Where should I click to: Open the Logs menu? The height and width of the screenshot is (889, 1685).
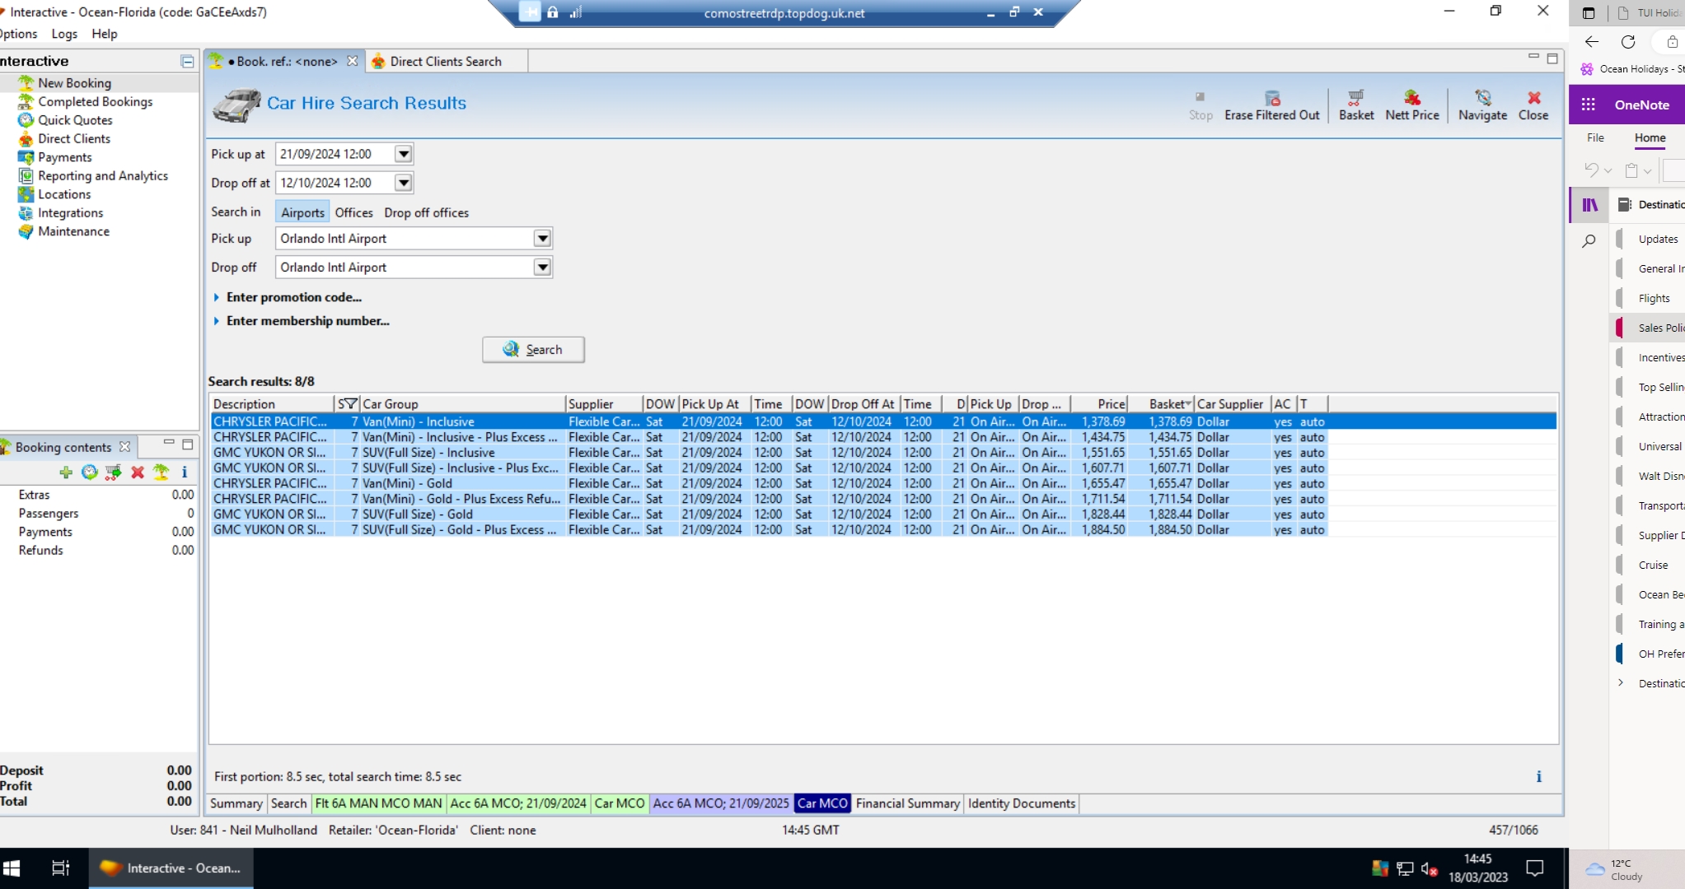(x=64, y=34)
